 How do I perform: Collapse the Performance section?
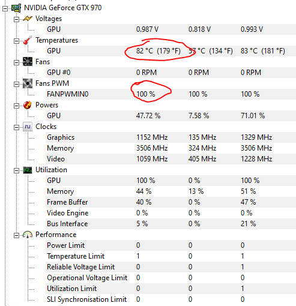(x=16, y=235)
